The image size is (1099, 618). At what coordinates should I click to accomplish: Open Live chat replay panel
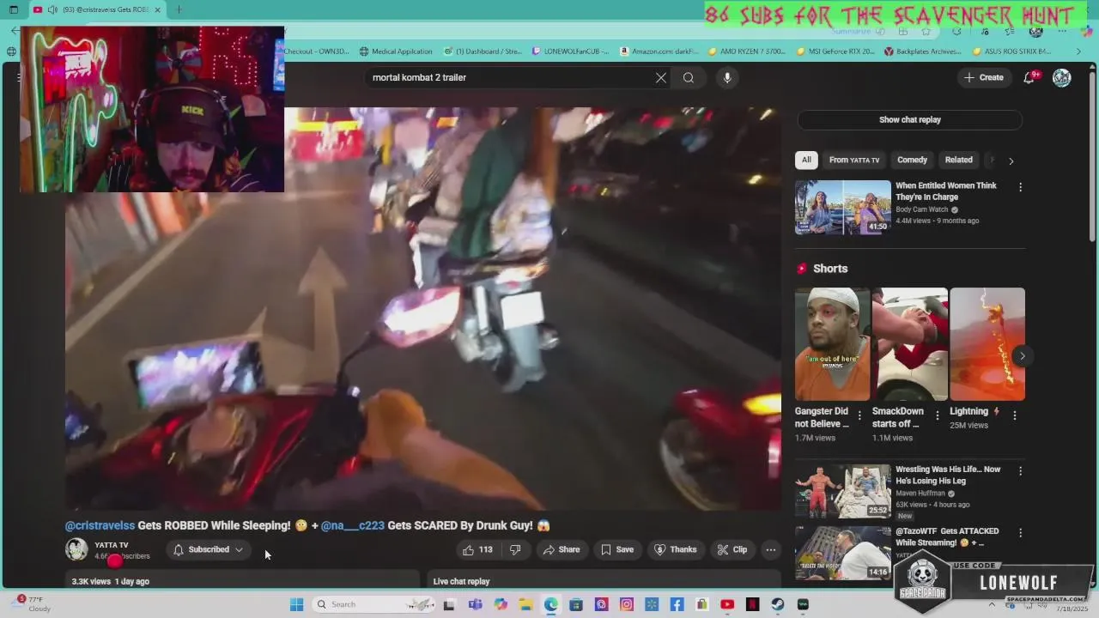[604, 581]
